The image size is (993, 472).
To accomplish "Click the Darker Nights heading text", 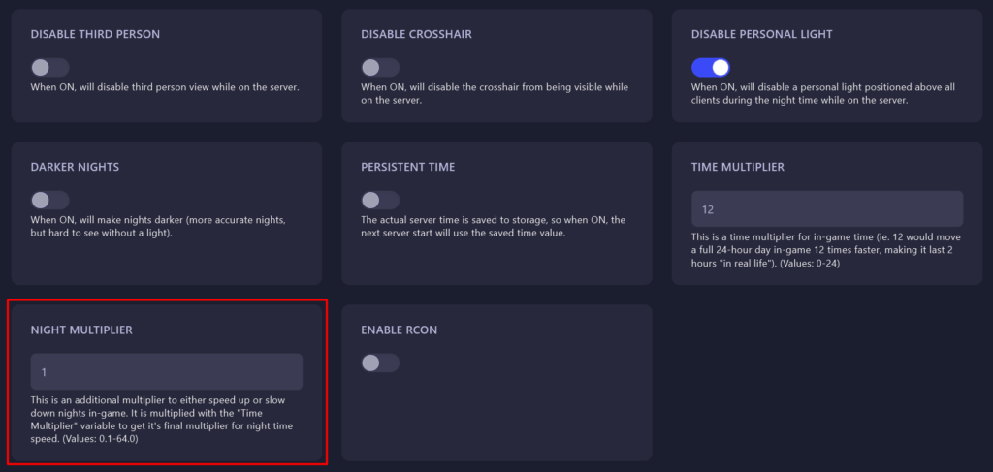I will pos(75,167).
